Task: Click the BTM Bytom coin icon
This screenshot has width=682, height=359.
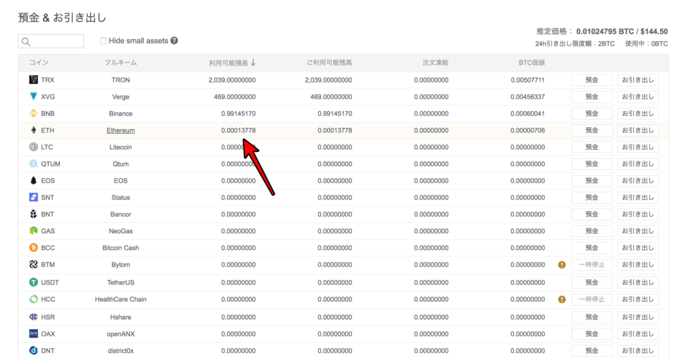Action: click(x=33, y=264)
